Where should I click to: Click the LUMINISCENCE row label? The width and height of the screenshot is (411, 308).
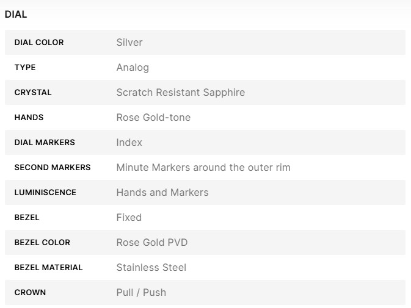[x=45, y=193]
